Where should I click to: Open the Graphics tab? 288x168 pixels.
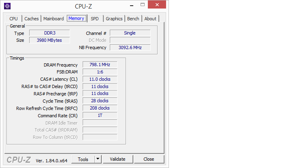114,19
